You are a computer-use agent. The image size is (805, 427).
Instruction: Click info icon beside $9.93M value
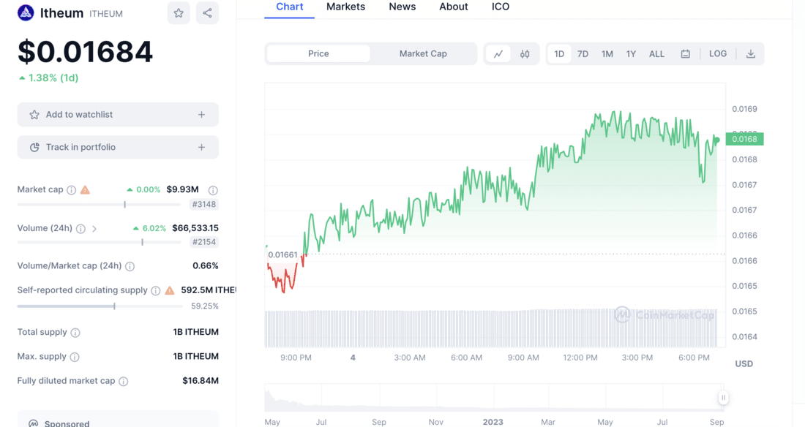point(213,190)
